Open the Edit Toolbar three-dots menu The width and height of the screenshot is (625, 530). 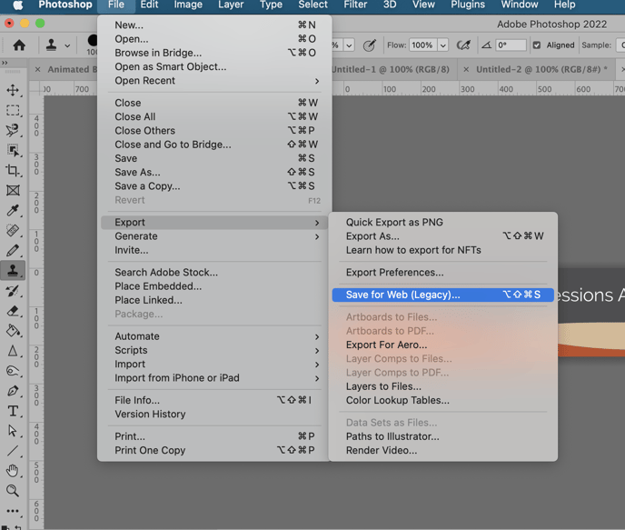pos(13,511)
